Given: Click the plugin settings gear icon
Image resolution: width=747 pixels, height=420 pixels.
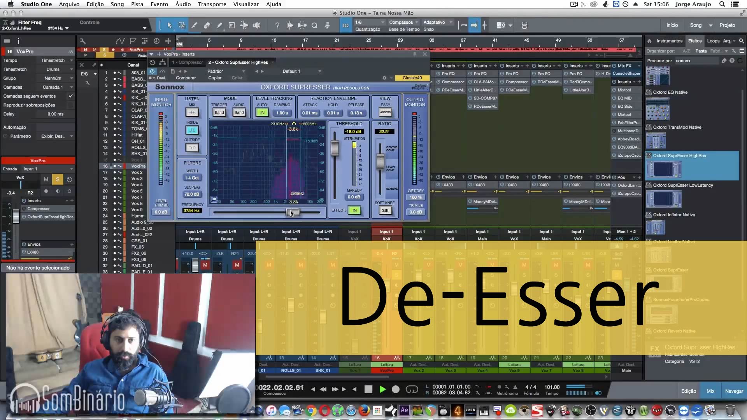Looking at the screenshot, I should click(x=384, y=78).
